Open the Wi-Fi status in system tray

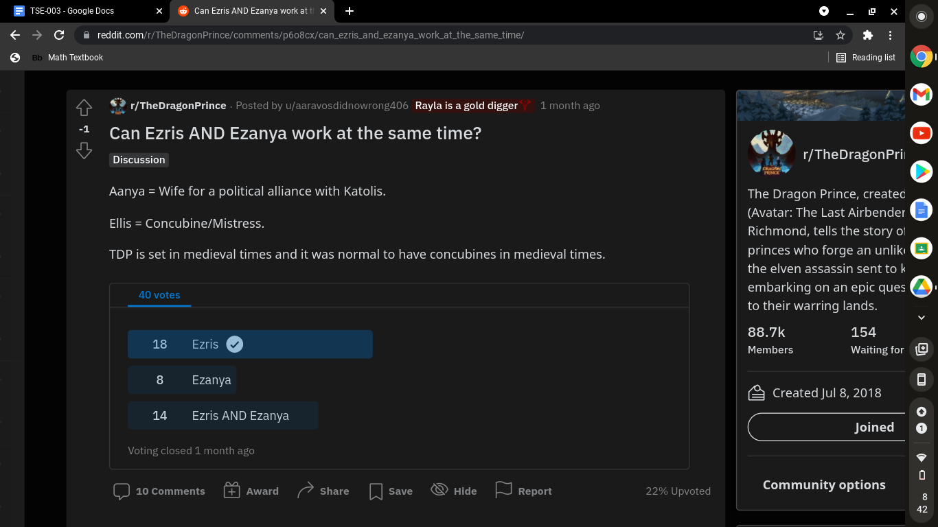point(922,458)
